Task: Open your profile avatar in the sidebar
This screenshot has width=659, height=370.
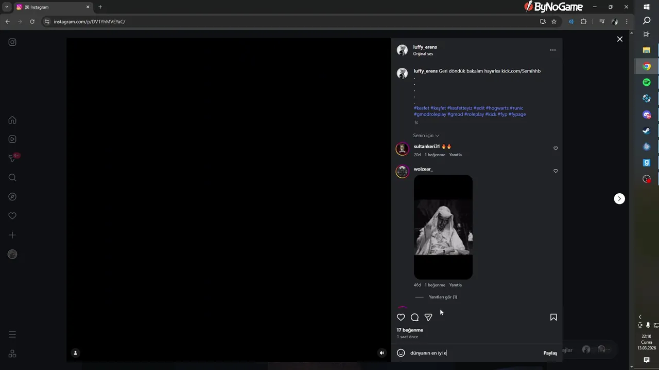Action: click(x=12, y=254)
